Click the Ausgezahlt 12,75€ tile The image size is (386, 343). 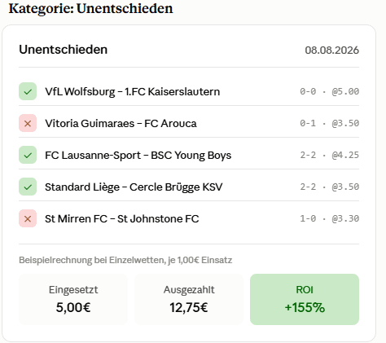[189, 299]
